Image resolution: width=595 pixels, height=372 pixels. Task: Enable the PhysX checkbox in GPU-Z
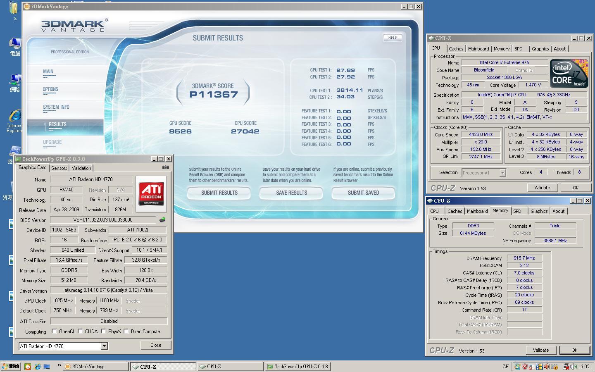click(103, 331)
